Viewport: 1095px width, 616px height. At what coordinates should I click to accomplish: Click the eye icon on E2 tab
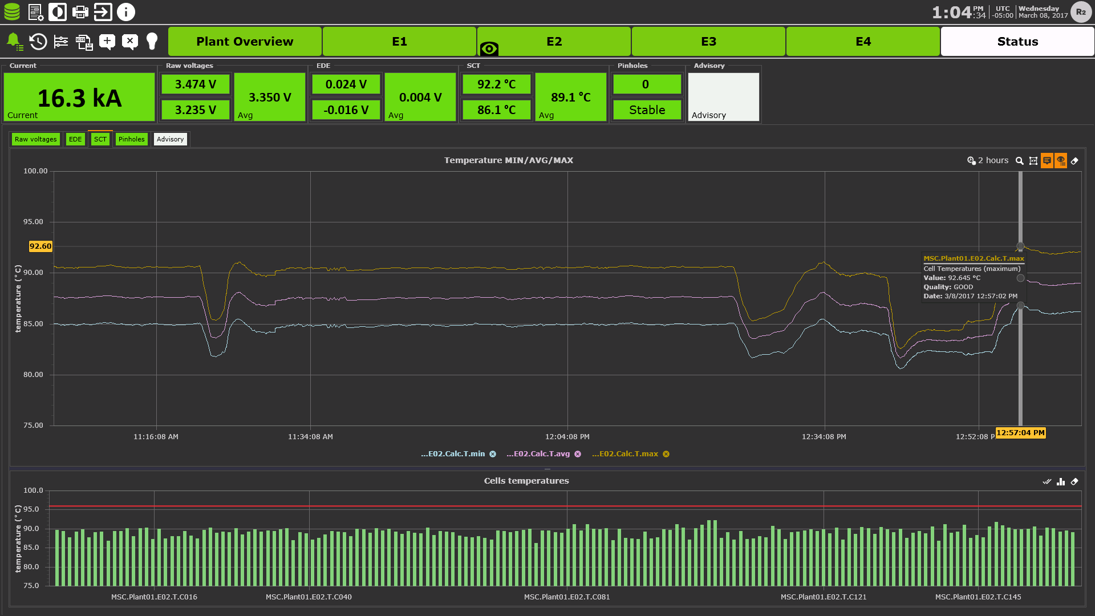coord(489,49)
